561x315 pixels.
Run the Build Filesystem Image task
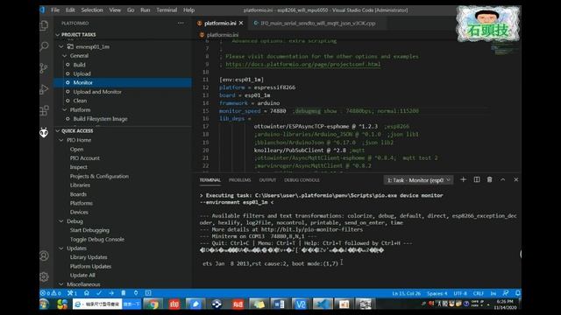click(100, 119)
